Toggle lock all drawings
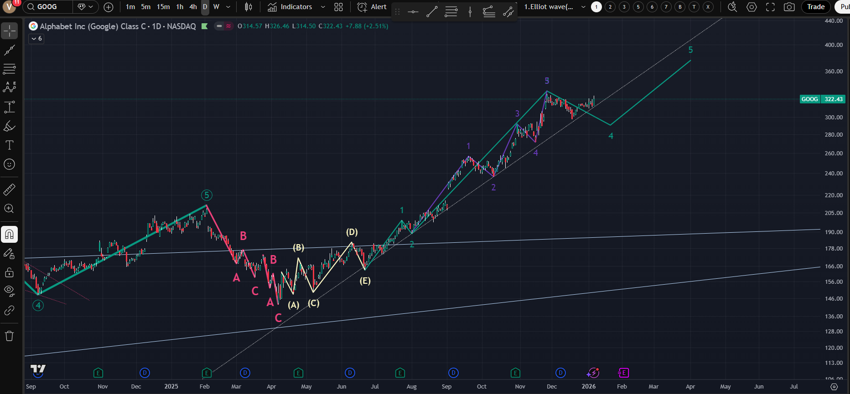The height and width of the screenshot is (394, 850). (x=9, y=272)
